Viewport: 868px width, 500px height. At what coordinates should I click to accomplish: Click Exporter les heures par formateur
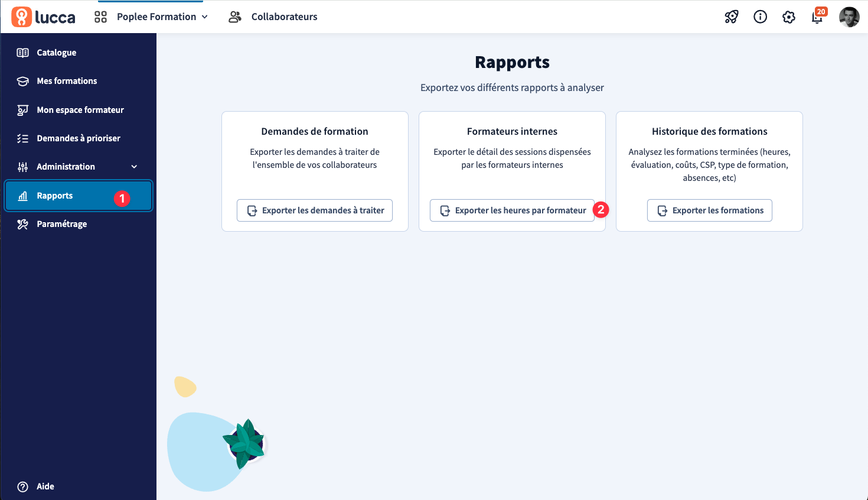click(x=512, y=210)
